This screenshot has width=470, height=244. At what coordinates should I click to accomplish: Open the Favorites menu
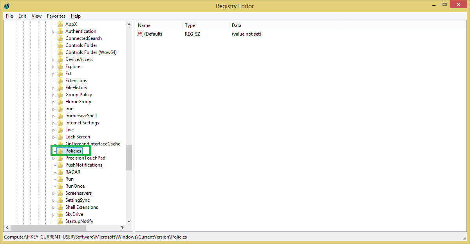click(56, 16)
